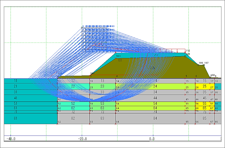Viewport: 225px width, 148px height.
Task: Select soil zone label 51 in the left cyan column
Action: (x=15, y=104)
